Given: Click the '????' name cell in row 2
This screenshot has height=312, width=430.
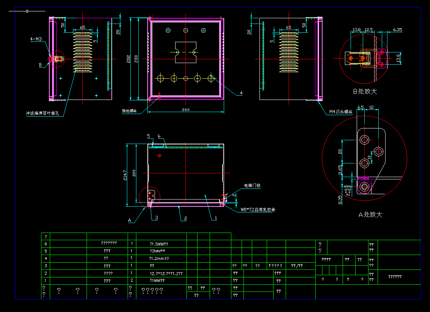Looking at the screenshot, I should point(108,273).
